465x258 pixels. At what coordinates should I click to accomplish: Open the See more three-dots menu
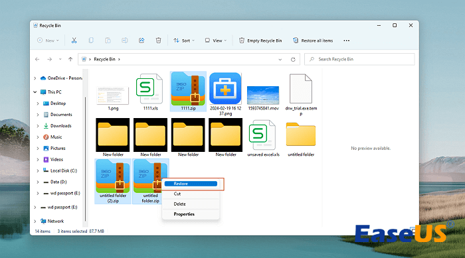[x=346, y=40]
